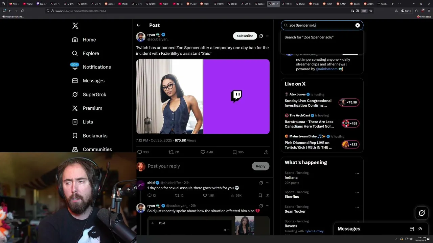Screen dimensions: 433x243
Task: Select 'Search for Zoe Spencer solu' suggestion
Action: pyautogui.click(x=322, y=37)
